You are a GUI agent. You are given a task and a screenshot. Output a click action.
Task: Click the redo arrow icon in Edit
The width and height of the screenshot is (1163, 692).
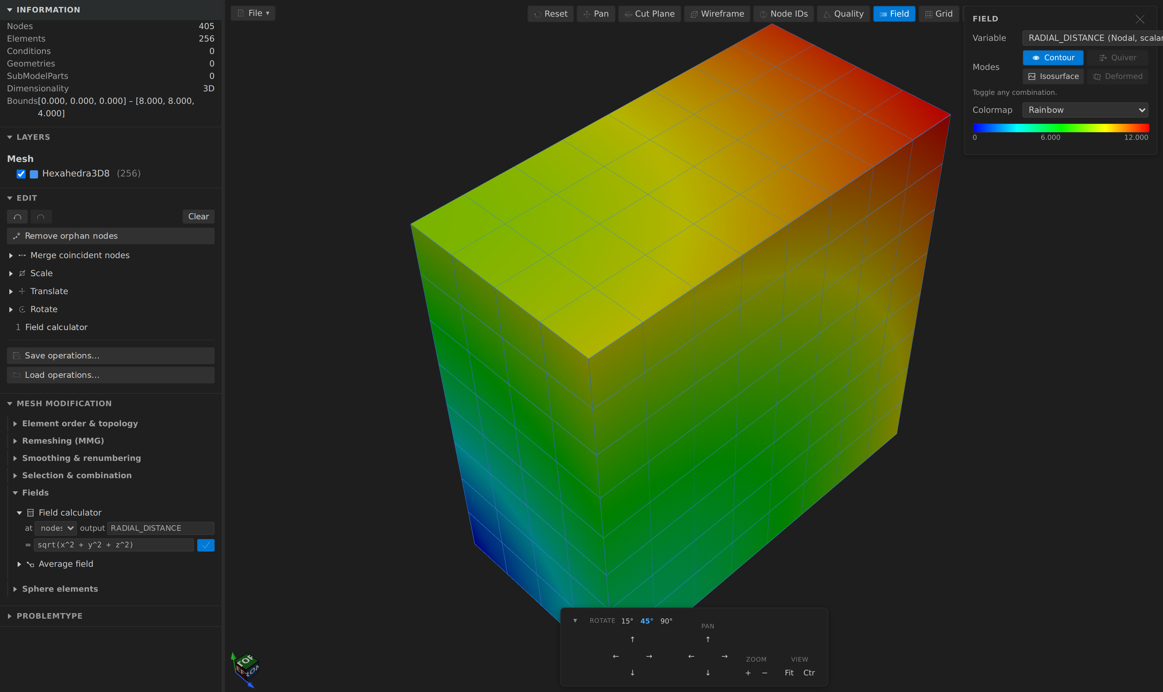click(40, 216)
